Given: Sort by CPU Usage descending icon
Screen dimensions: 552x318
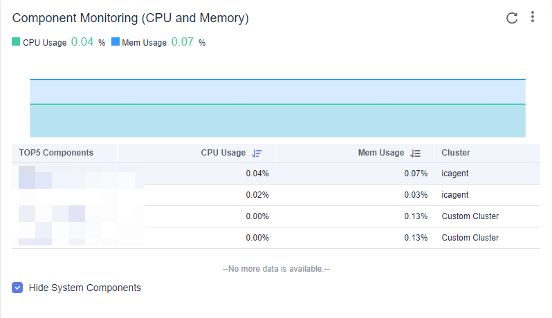Looking at the screenshot, I should point(257,153).
